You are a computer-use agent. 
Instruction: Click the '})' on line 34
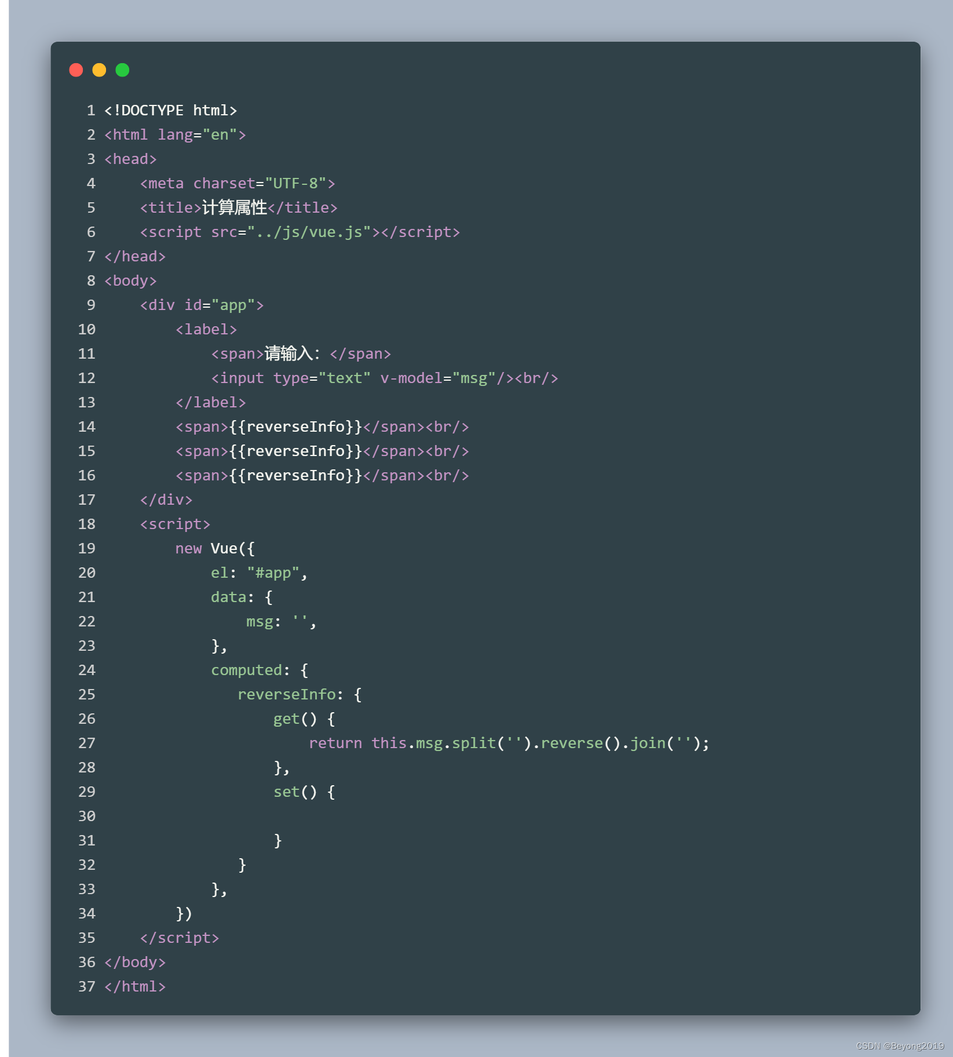tap(184, 914)
